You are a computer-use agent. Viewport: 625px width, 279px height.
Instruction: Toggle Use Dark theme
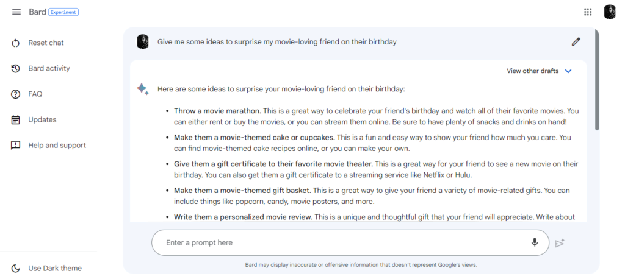click(54, 268)
